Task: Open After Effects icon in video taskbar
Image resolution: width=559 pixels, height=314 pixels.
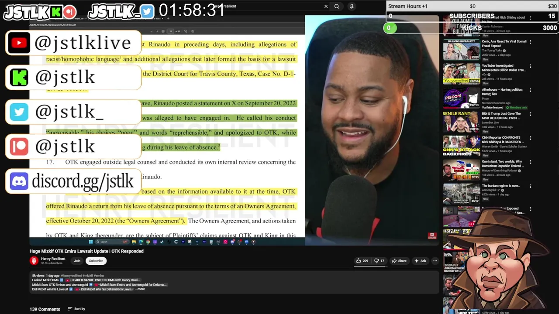Action: [x=204, y=242]
